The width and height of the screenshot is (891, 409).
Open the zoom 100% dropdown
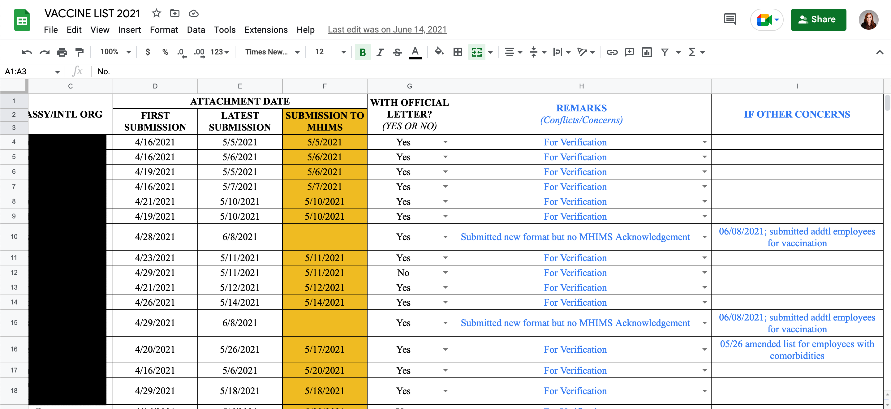point(115,52)
